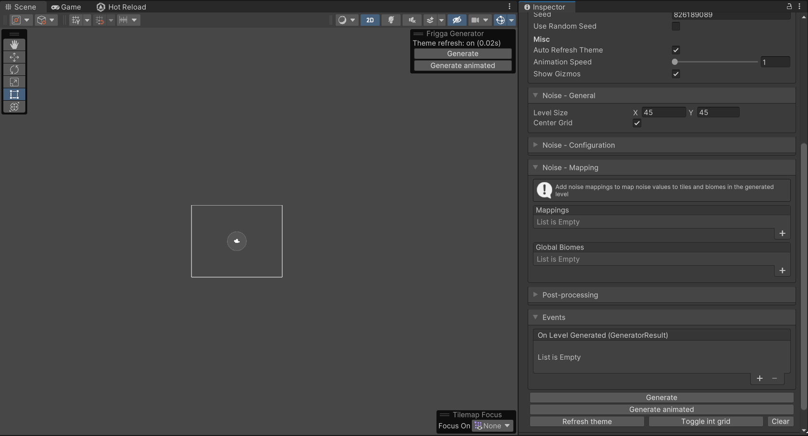
Task: Toggle grid snapping magnet icon
Action: tap(100, 20)
